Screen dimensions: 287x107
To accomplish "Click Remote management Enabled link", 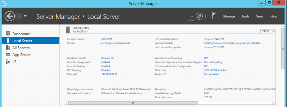I will coord(105,62).
